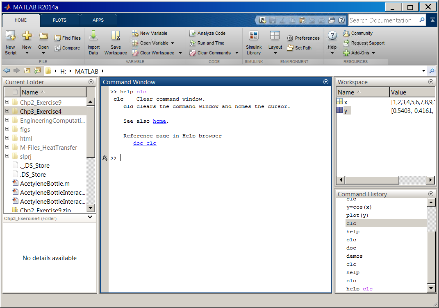Screen dimensions: 439x308
Task: Follow the home link in help output
Action: [159, 121]
